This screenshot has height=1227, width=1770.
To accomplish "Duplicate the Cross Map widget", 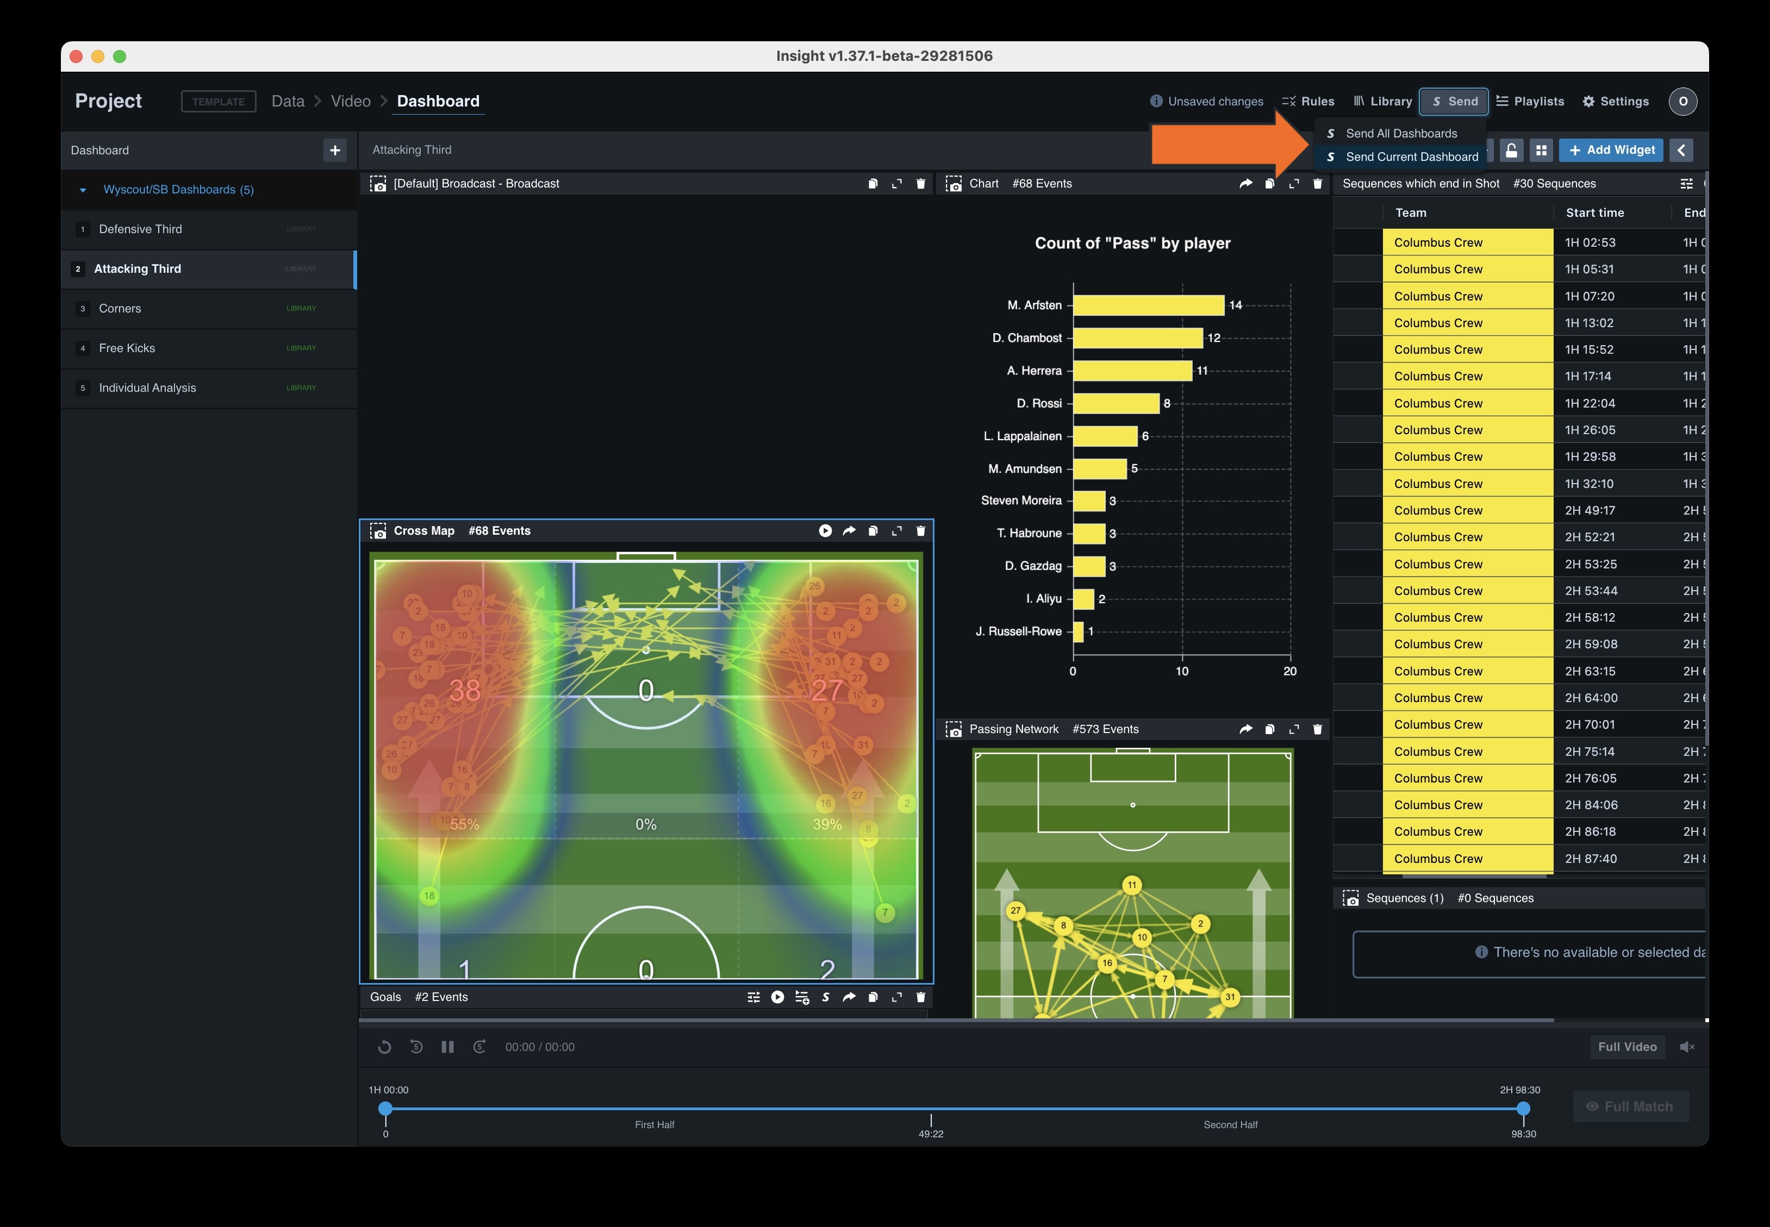I will (872, 530).
